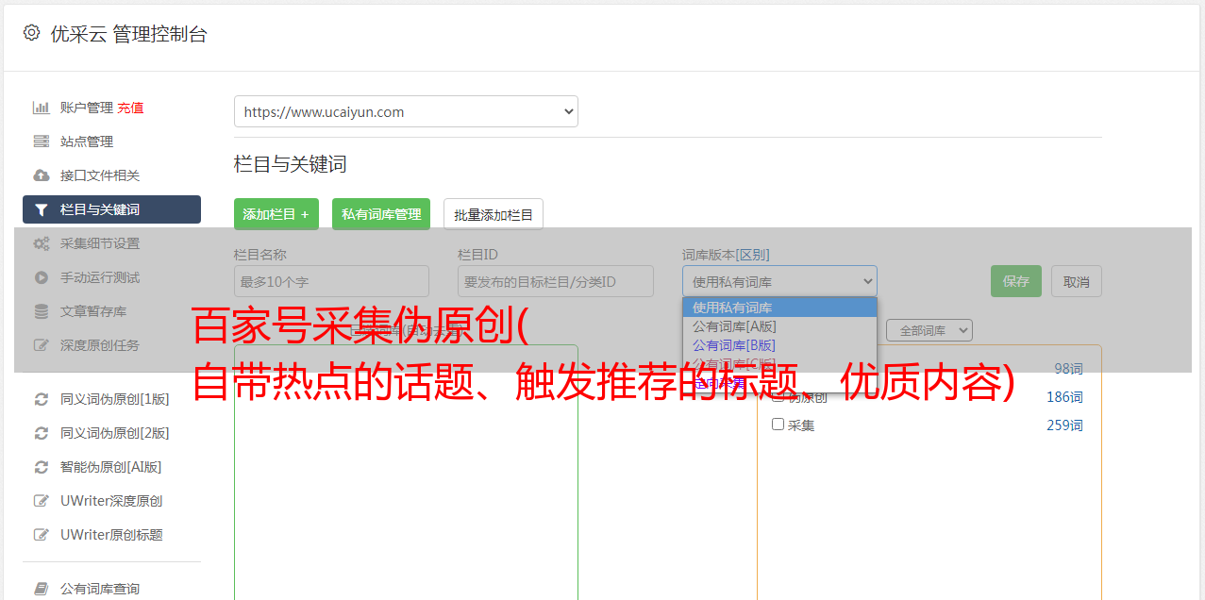
Task: Open 私有词库管理 button
Action: pyautogui.click(x=381, y=214)
